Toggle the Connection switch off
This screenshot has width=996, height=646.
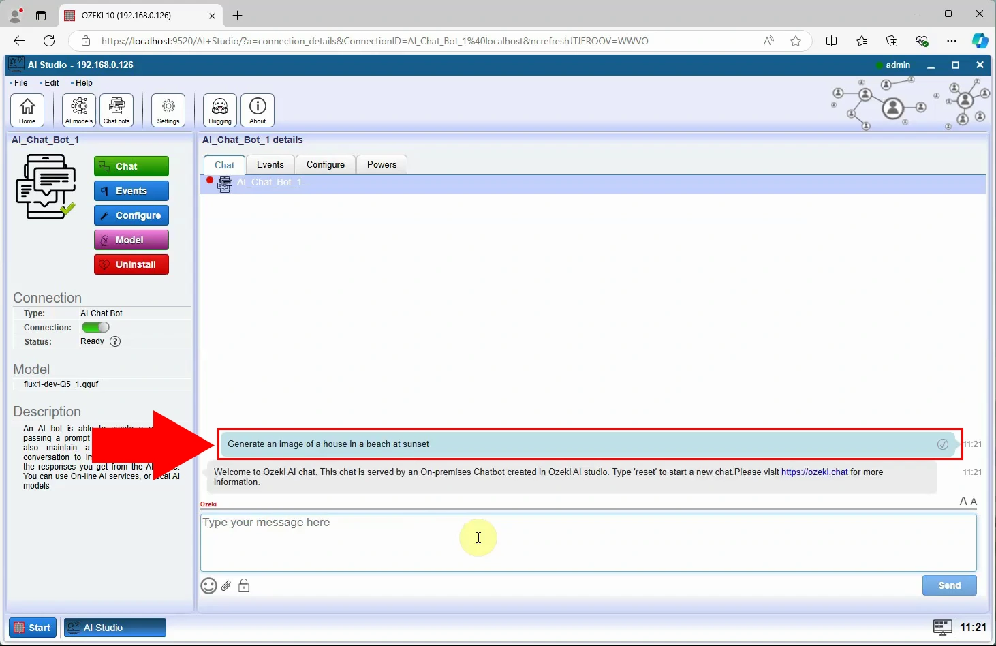[95, 327]
